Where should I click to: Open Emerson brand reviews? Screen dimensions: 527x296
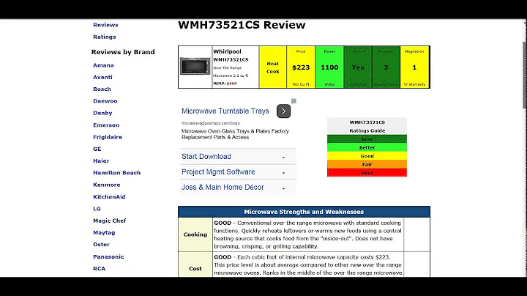pyautogui.click(x=106, y=125)
